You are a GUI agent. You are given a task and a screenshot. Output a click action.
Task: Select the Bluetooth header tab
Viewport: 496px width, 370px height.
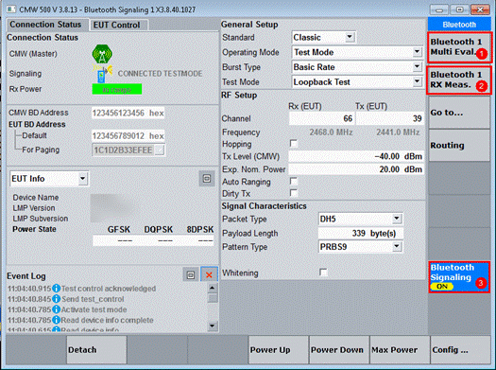tap(459, 25)
